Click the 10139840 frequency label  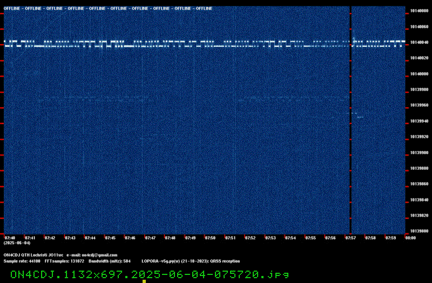click(420, 200)
